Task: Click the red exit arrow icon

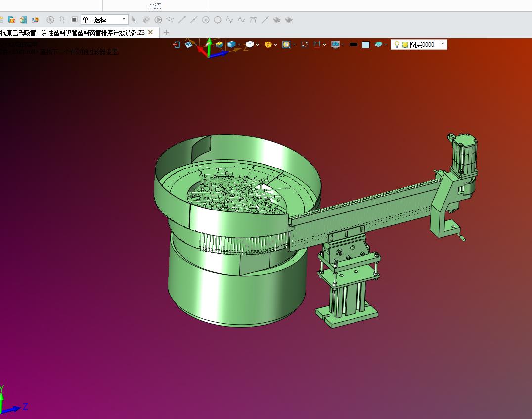Action: click(176, 45)
